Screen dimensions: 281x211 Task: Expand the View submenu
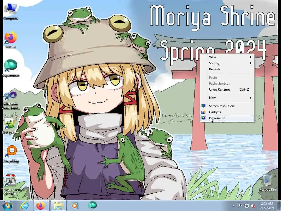click(x=227, y=57)
